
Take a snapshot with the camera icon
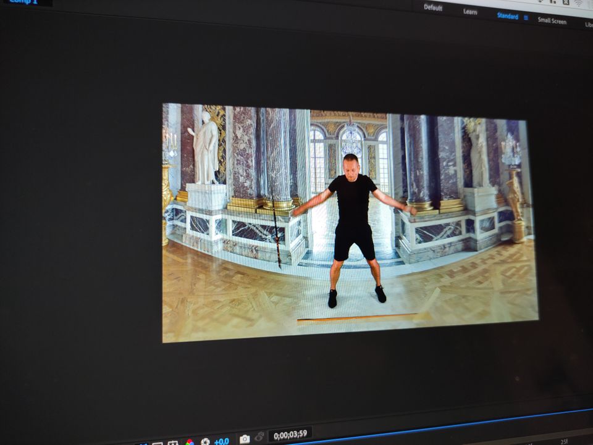coord(245,439)
